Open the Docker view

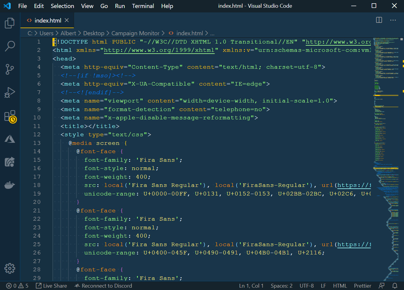(x=10, y=185)
